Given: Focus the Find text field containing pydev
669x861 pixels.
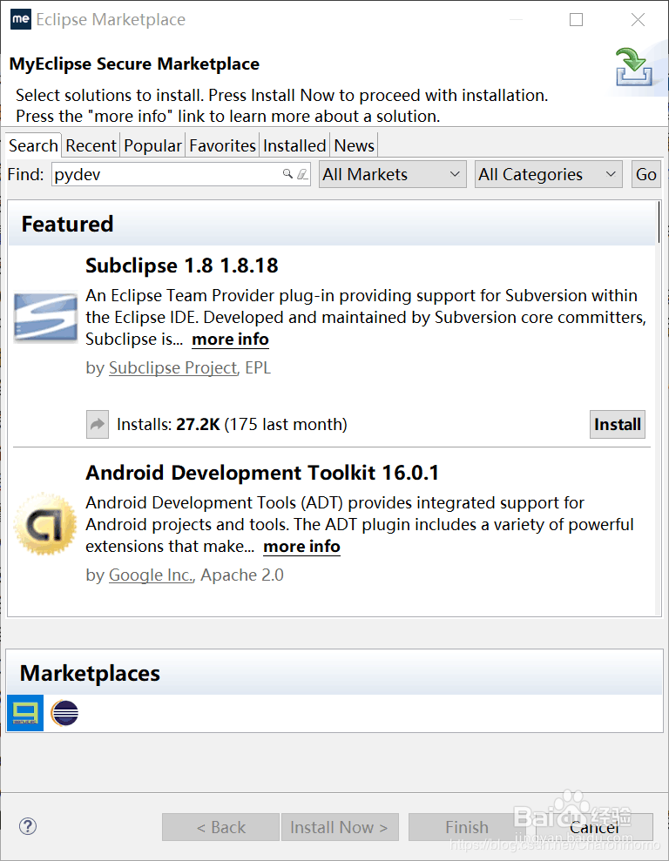Looking at the screenshot, I should pos(166,175).
